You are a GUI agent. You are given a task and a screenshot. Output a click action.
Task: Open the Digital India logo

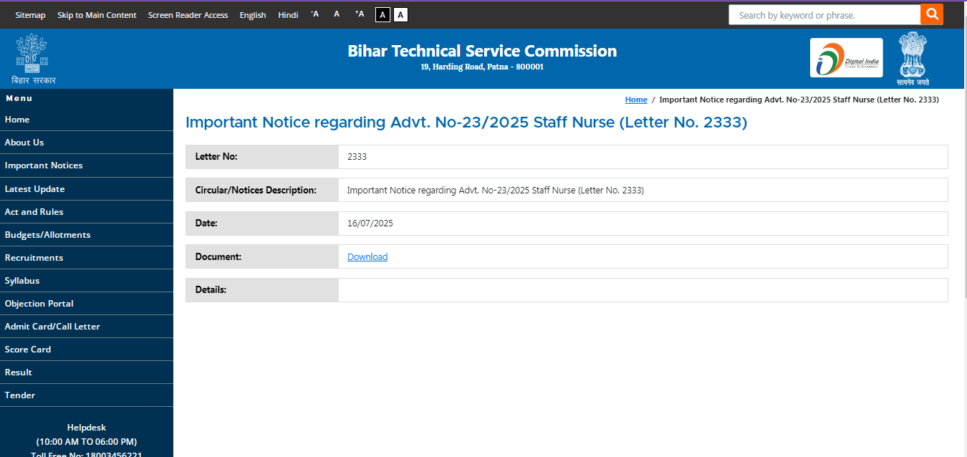[x=846, y=58]
